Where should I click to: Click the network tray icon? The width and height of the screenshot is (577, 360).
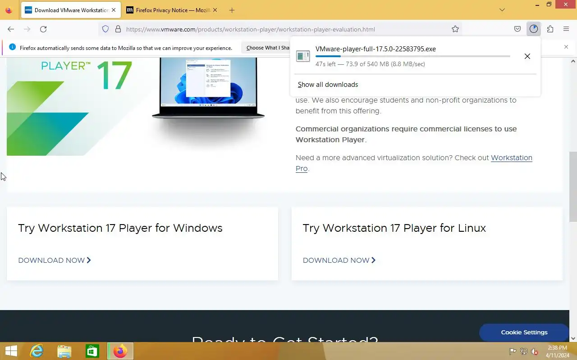pos(523,351)
